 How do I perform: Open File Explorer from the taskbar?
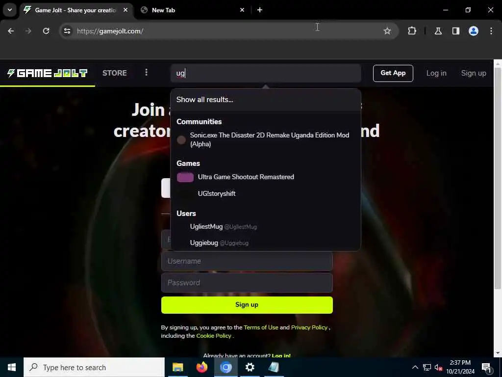tap(177, 367)
